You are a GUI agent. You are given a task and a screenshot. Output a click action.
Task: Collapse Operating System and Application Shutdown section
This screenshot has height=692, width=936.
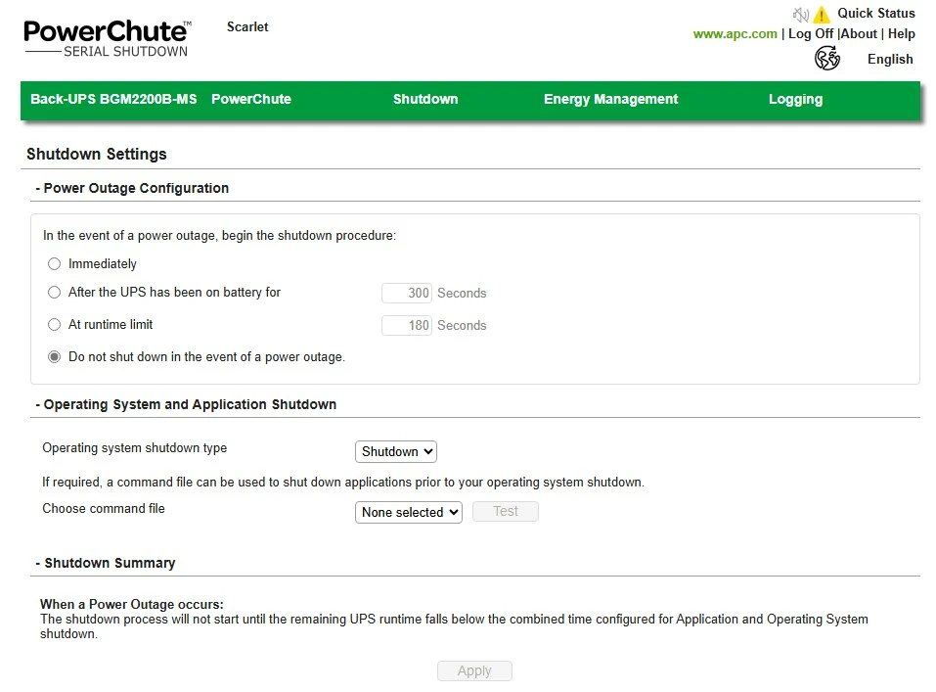[x=186, y=404]
